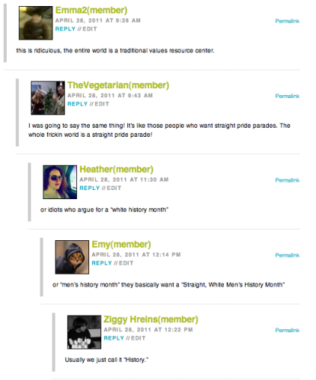Open Permalink for Ziggy Hreins' comment
Viewport: 316px width, 380px height.
point(287,330)
